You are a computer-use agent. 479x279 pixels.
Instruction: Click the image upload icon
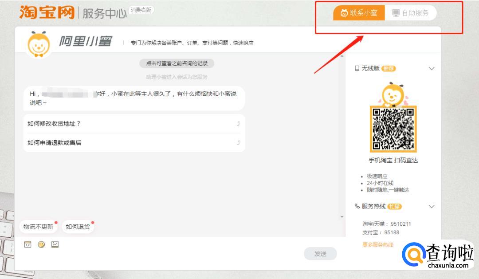(55, 244)
